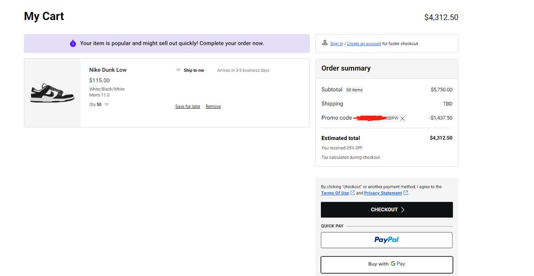The width and height of the screenshot is (534, 276).
Task: Click the user account icon beside Sign In
Action: click(324, 43)
